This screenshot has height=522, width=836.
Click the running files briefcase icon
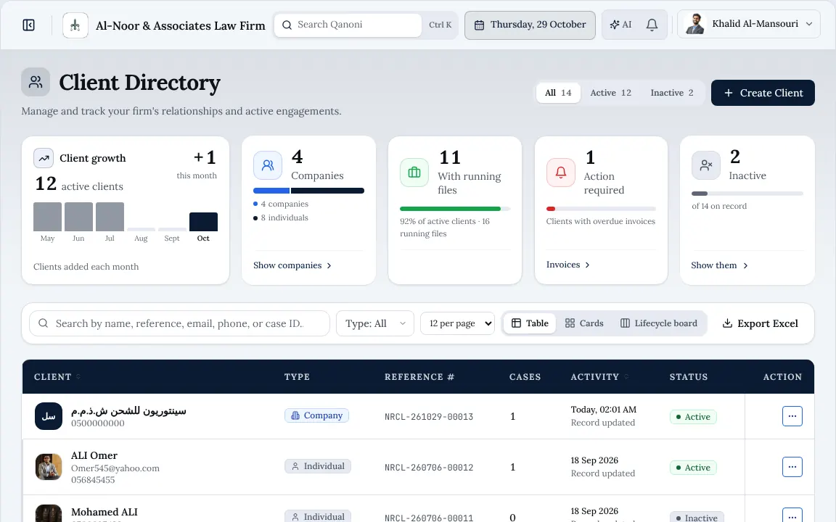point(414,173)
